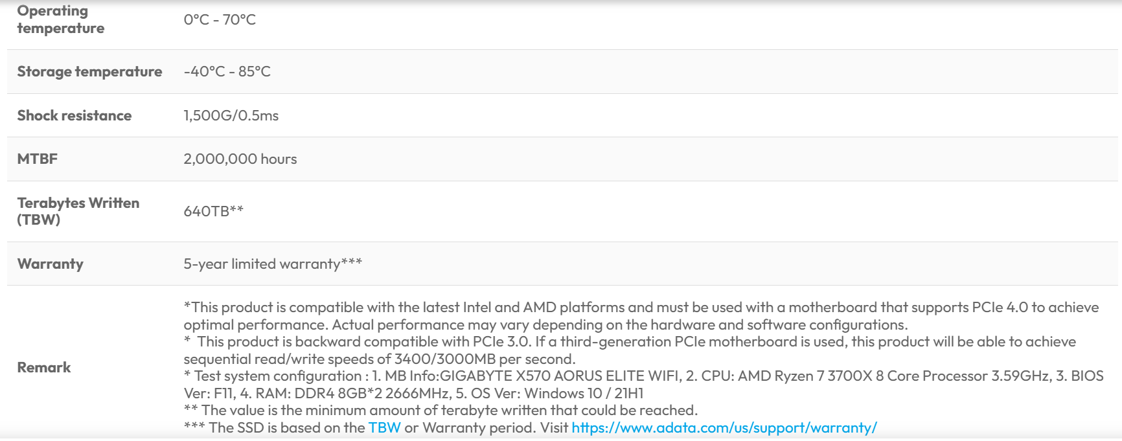Screen dimensions: 1122x441
Task: Click the 0°C - 70°C value
Action: click(x=220, y=20)
